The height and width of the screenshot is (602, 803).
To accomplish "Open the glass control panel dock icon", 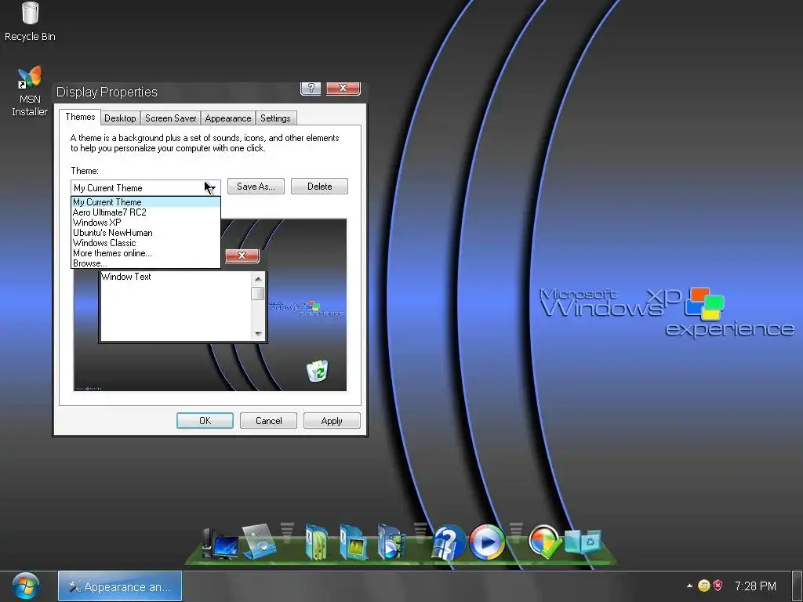I will click(x=259, y=542).
